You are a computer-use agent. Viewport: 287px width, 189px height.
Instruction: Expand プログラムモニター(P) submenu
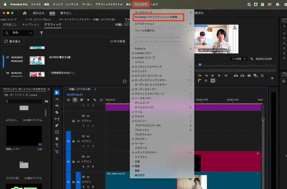pyautogui.click(x=162, y=126)
